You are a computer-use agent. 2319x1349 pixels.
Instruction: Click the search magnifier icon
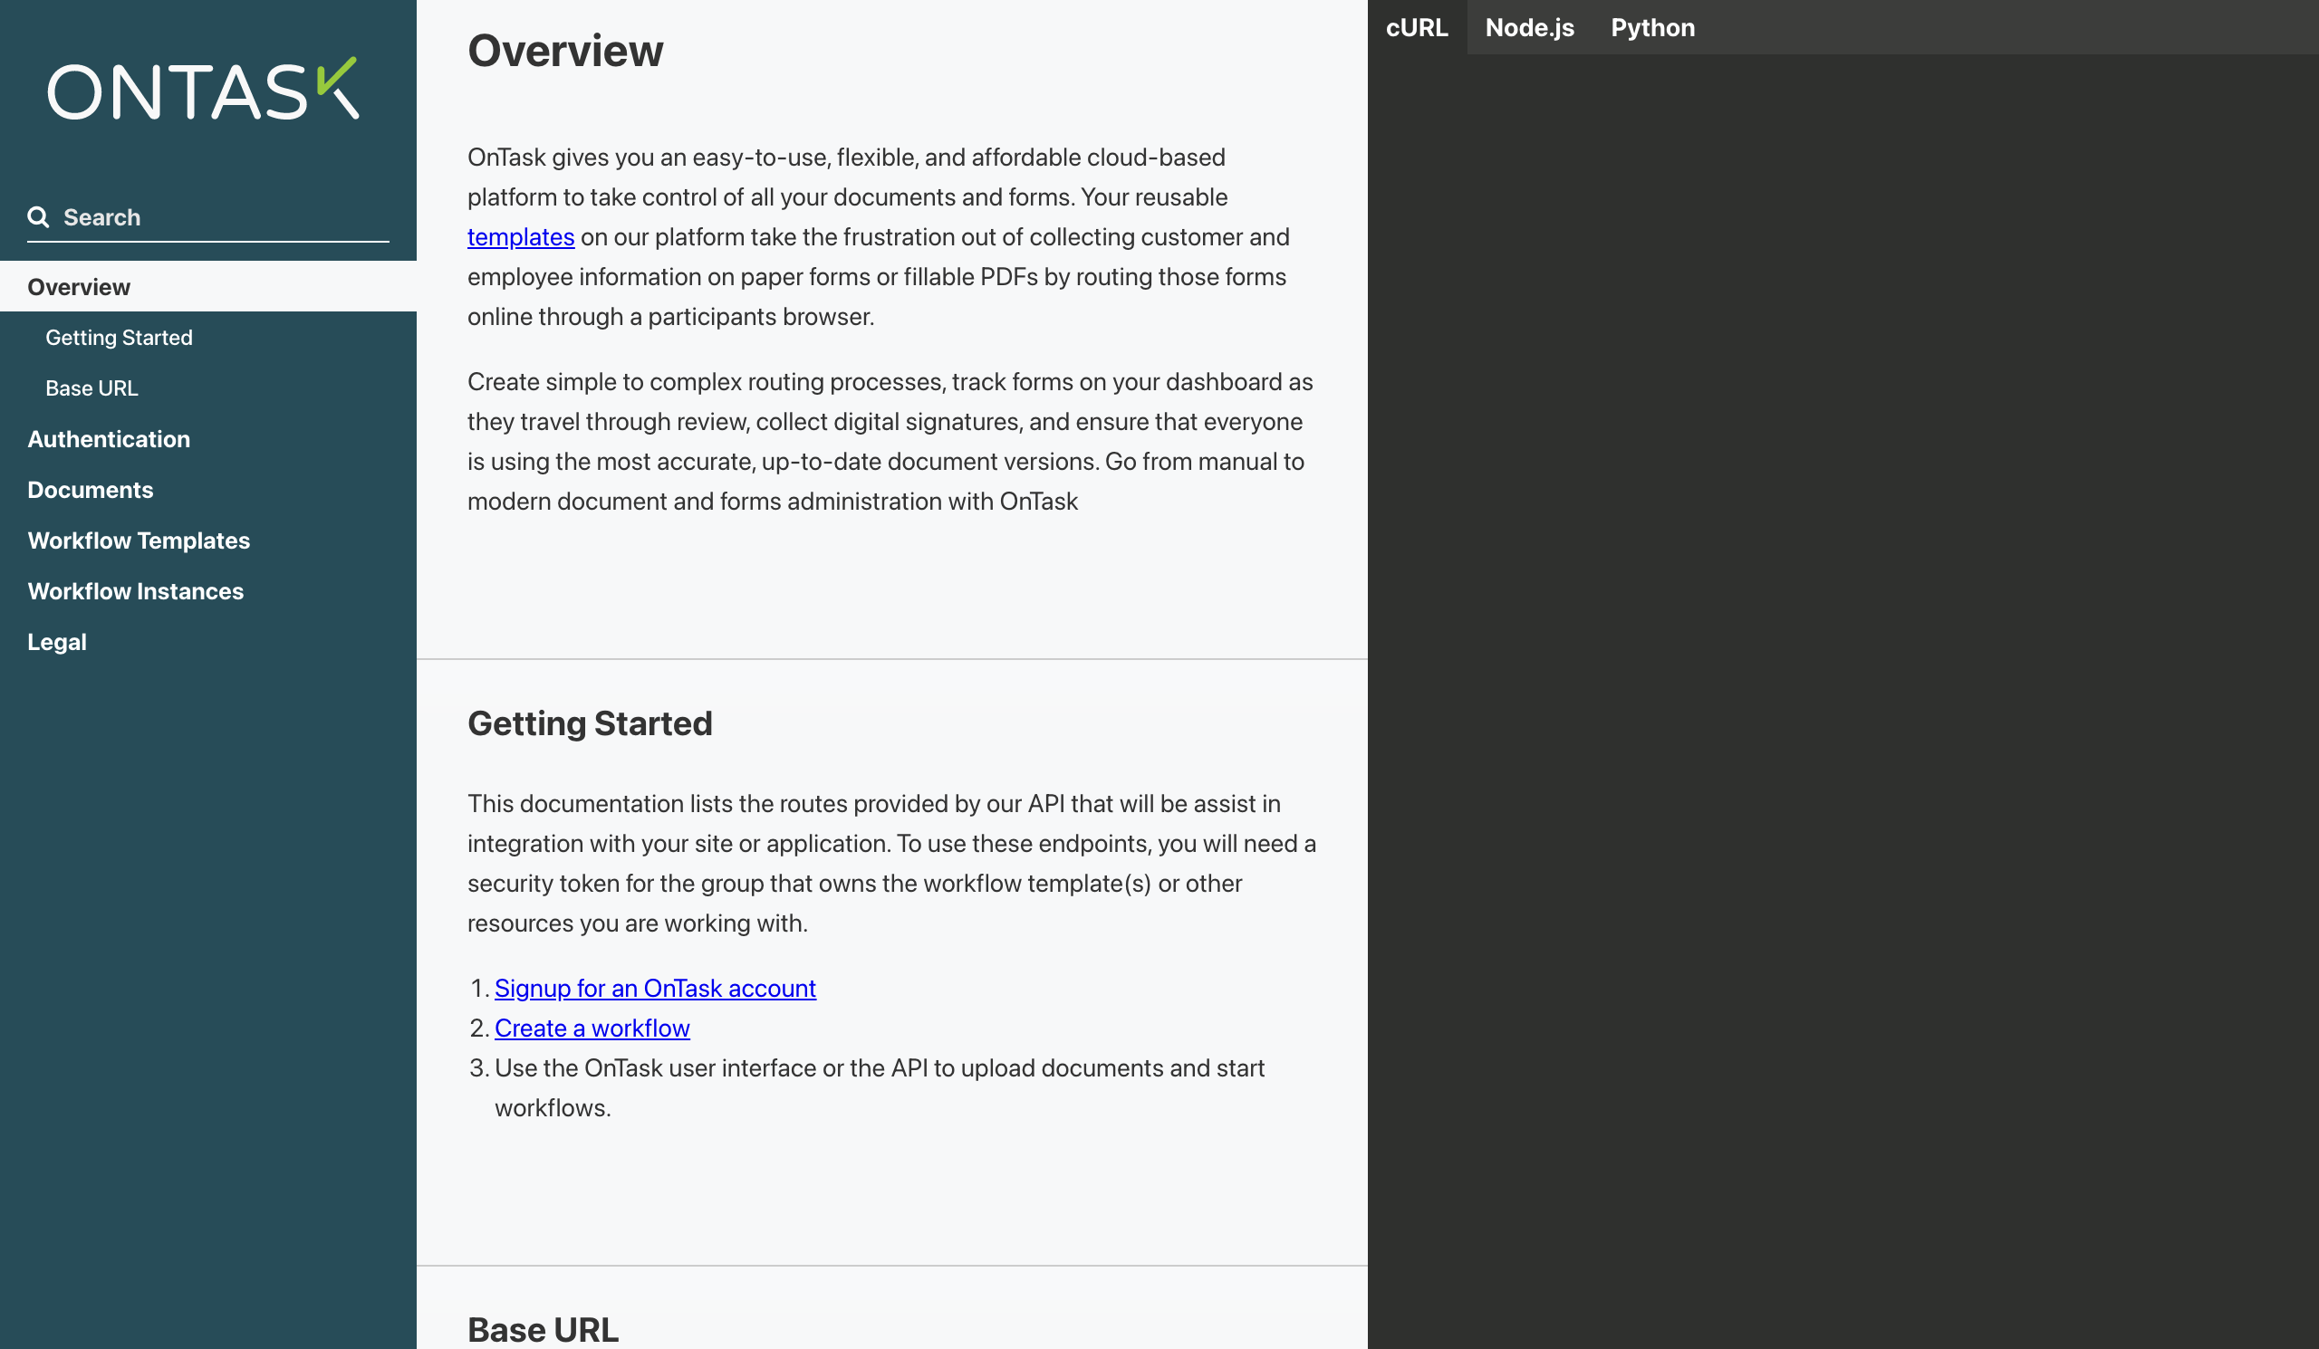38,217
